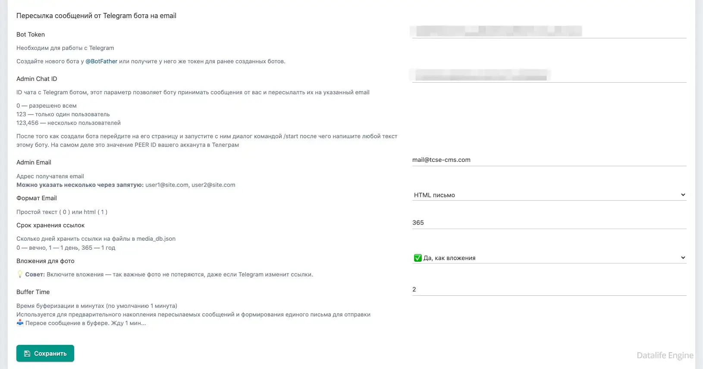
Task: Open the Формат Email chevron arrow
Action: 683,195
